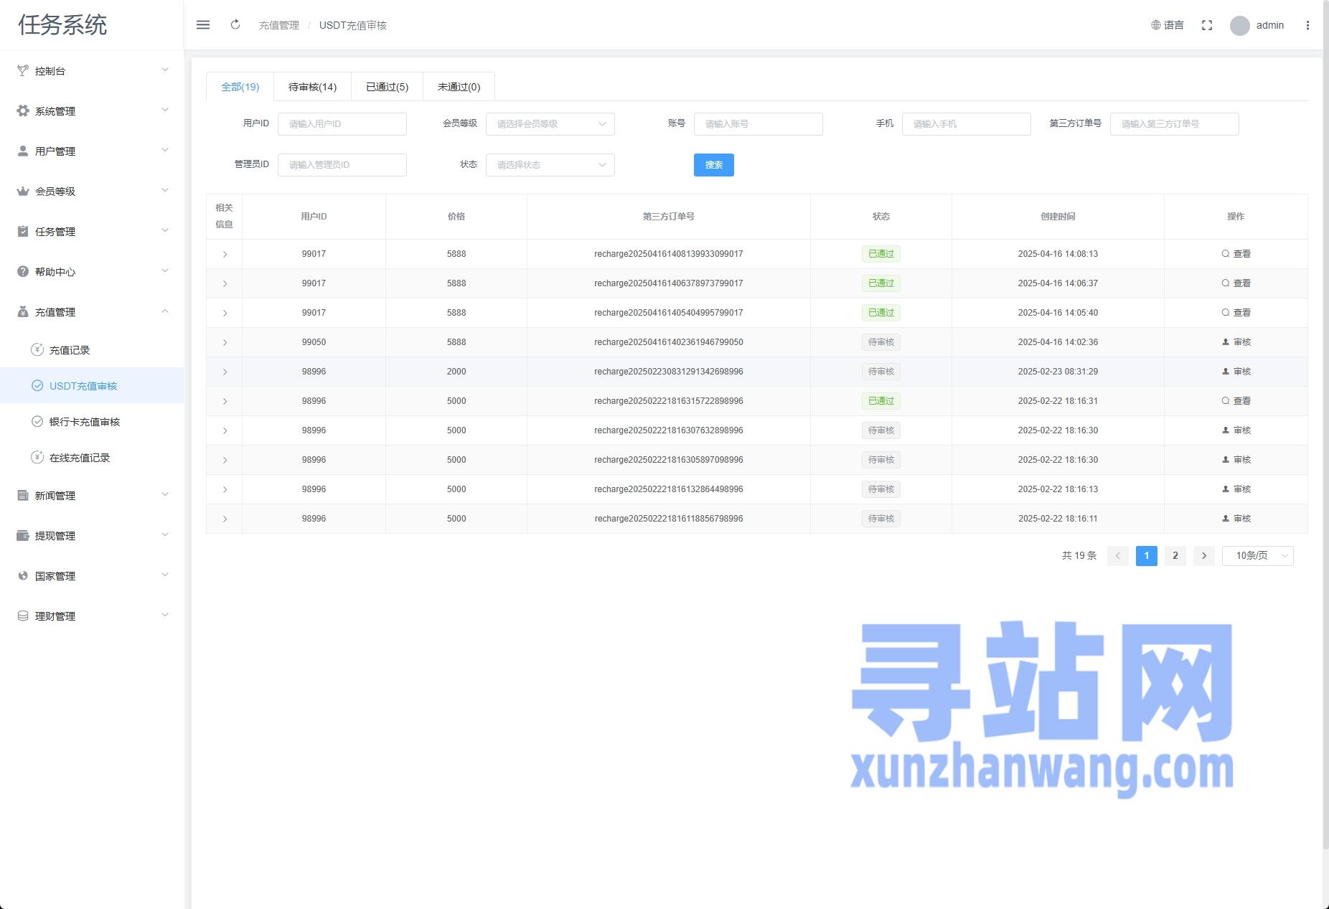Click the 创建时间 column header

tap(1058, 217)
